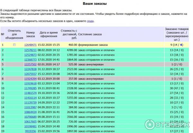Open order number 12648471
This screenshot has width=193, height=133.
click(x=31, y=45)
